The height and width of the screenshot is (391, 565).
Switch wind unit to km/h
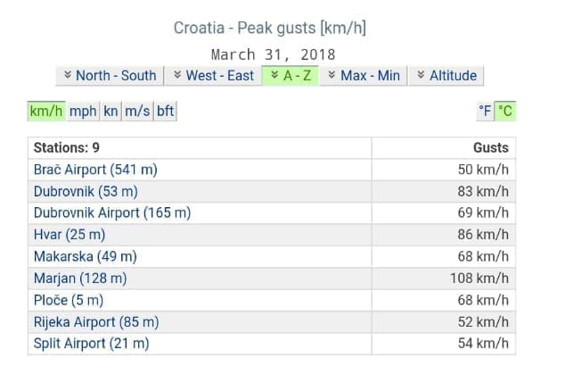click(45, 112)
